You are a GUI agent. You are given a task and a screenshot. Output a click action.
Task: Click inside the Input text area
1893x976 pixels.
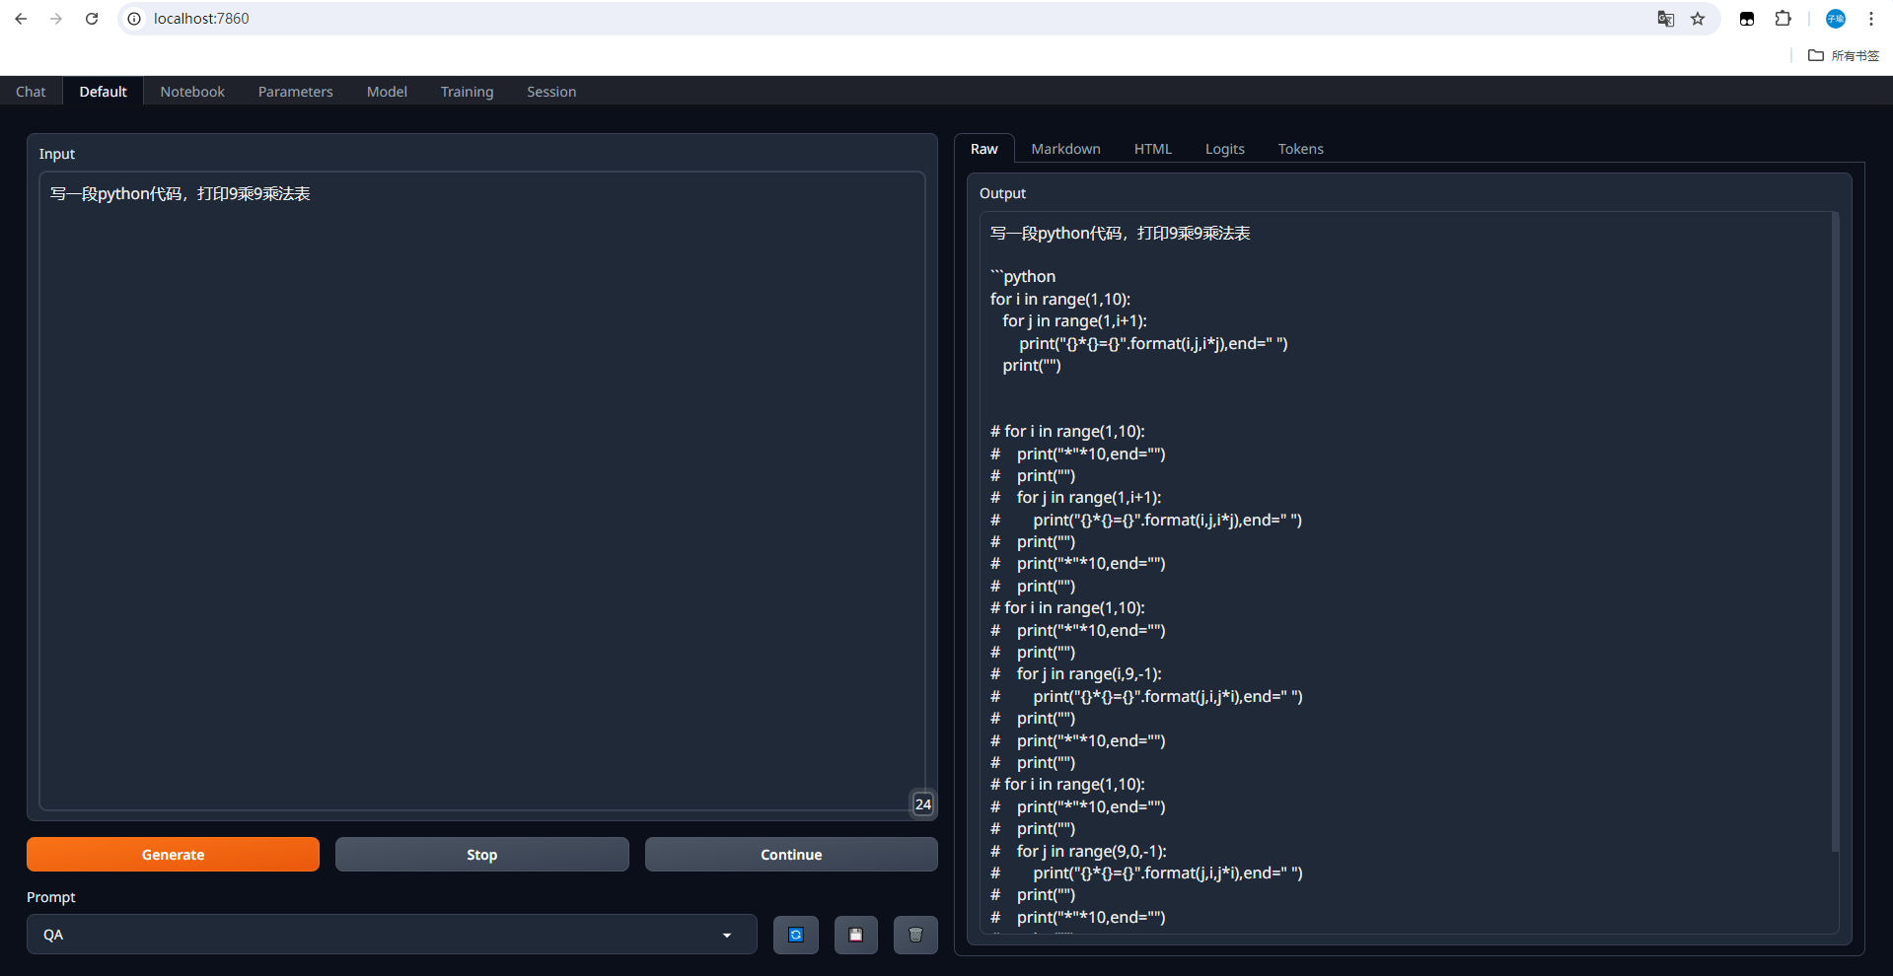481,491
